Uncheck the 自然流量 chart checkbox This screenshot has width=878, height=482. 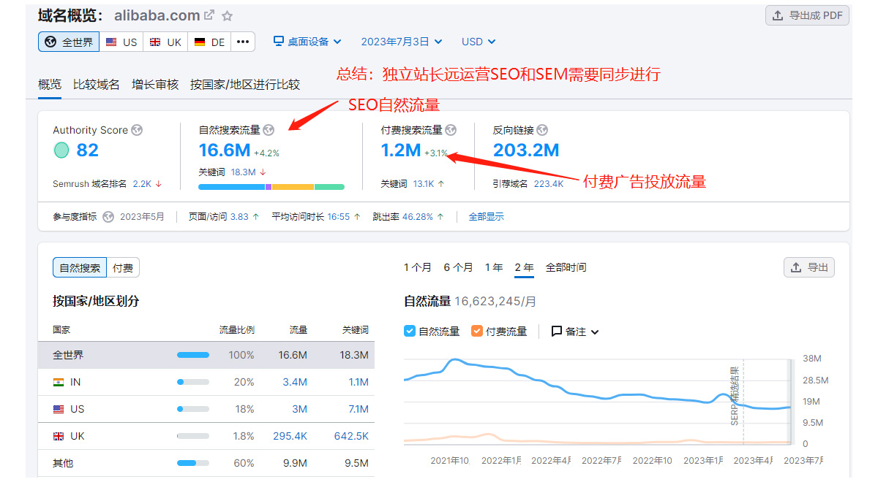click(410, 331)
